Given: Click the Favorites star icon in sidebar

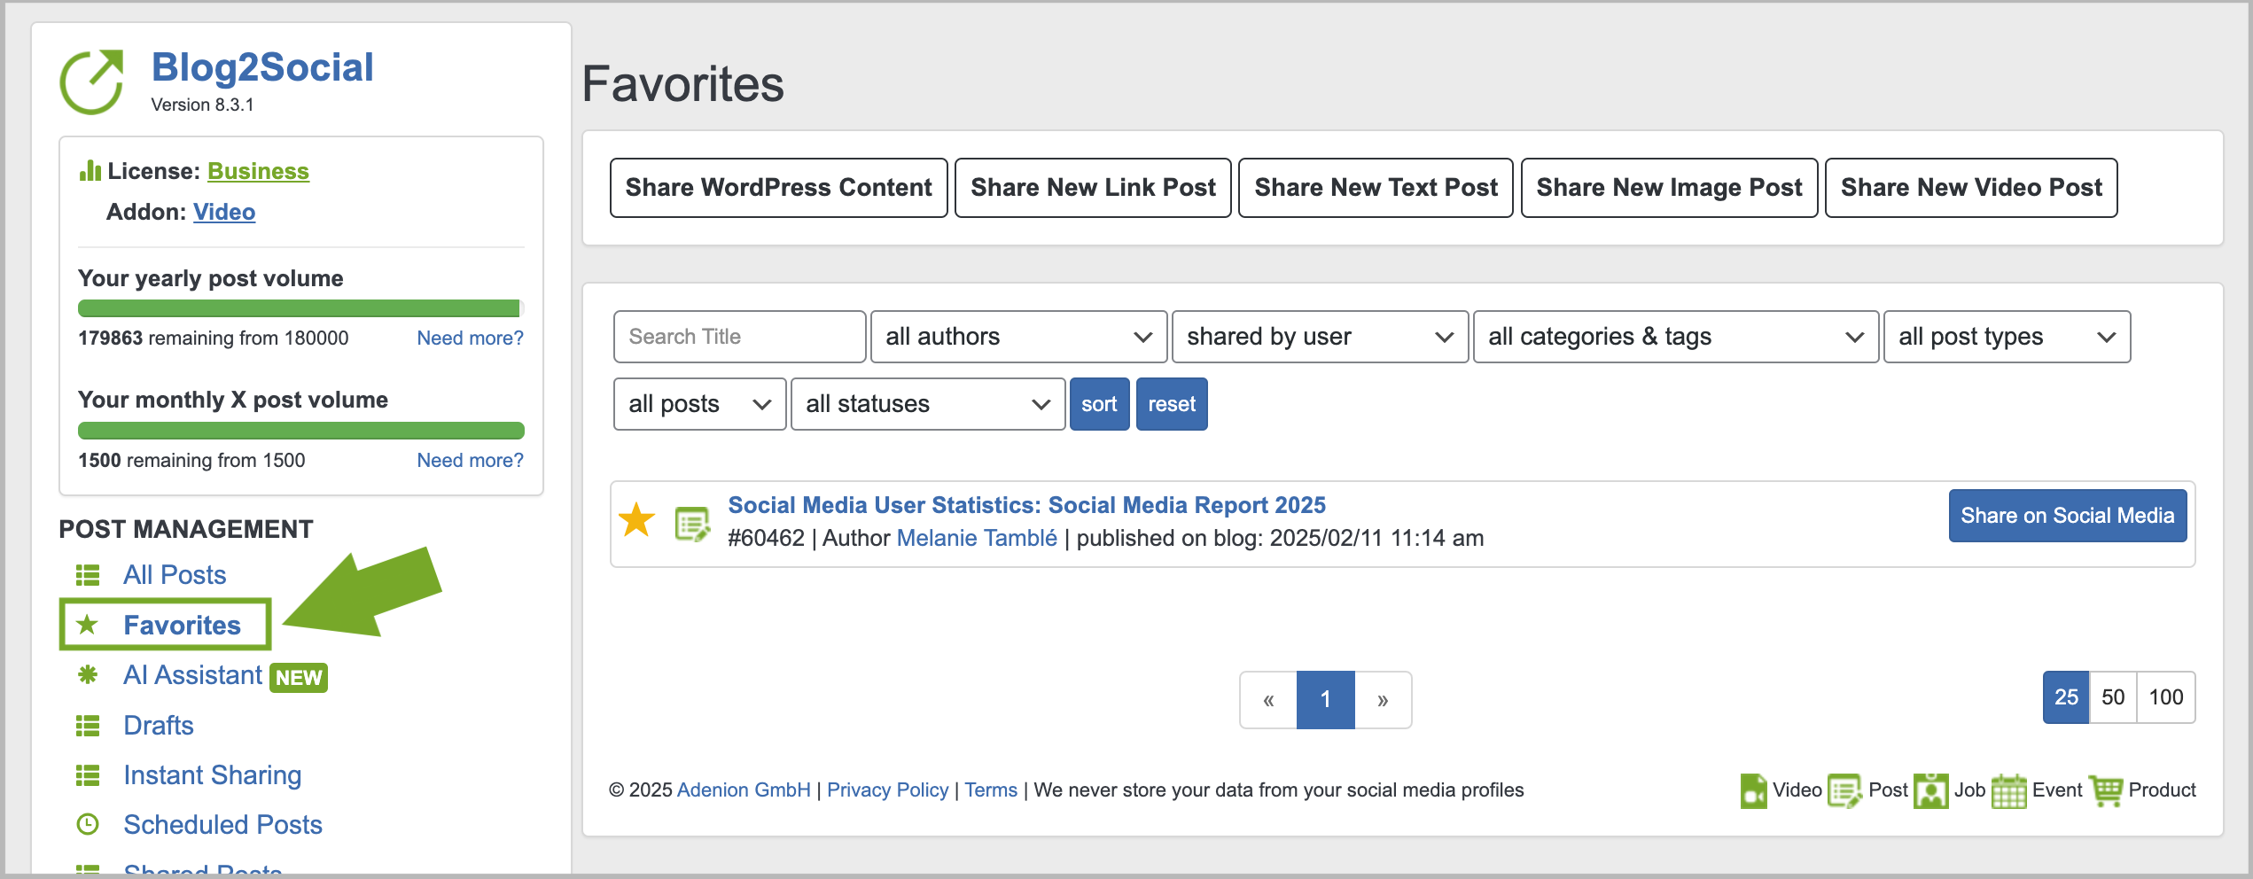Looking at the screenshot, I should coord(87,625).
